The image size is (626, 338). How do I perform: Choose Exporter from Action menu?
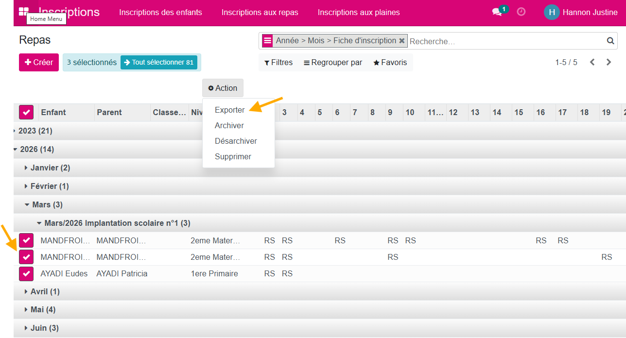[230, 110]
